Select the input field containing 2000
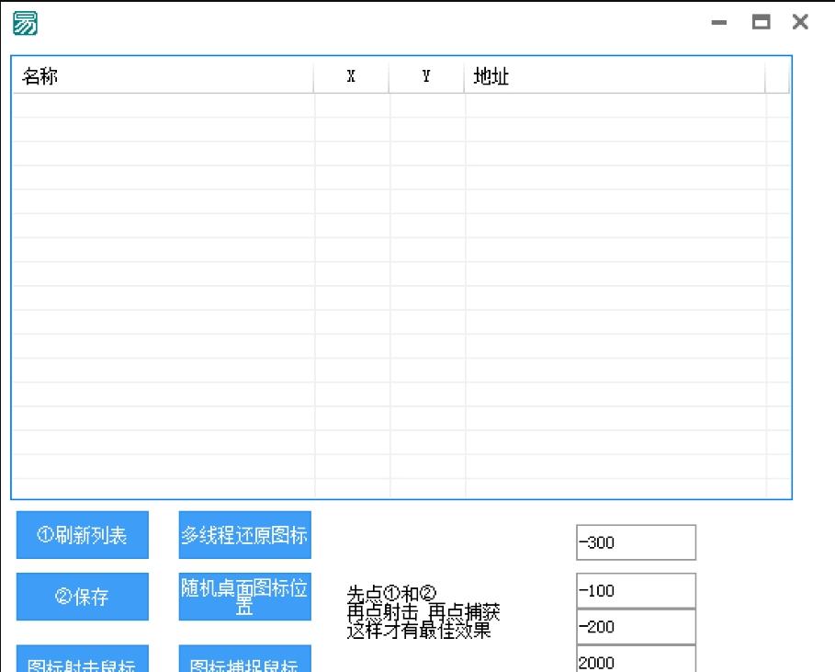The height and width of the screenshot is (672, 835). (635, 661)
